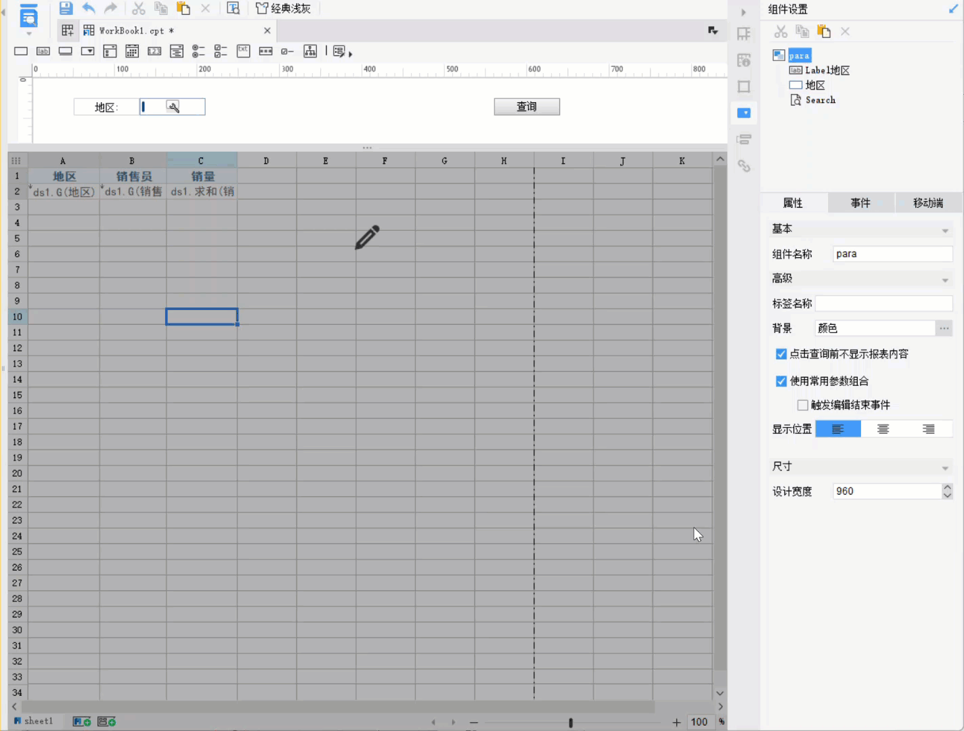
Task: Click the Redo arrow icon
Action: [x=111, y=9]
